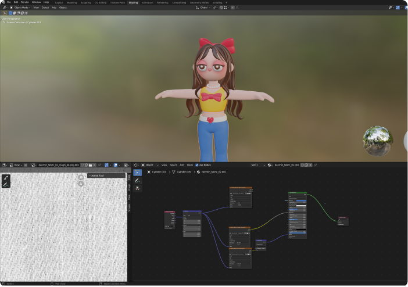The image size is (408, 287).
Task: Toggle proportional editing in viewport header
Action: pyautogui.click(x=232, y=8)
